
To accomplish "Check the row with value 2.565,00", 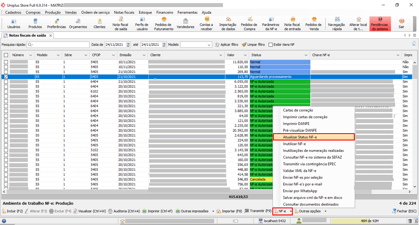I will (x=6, y=91).
